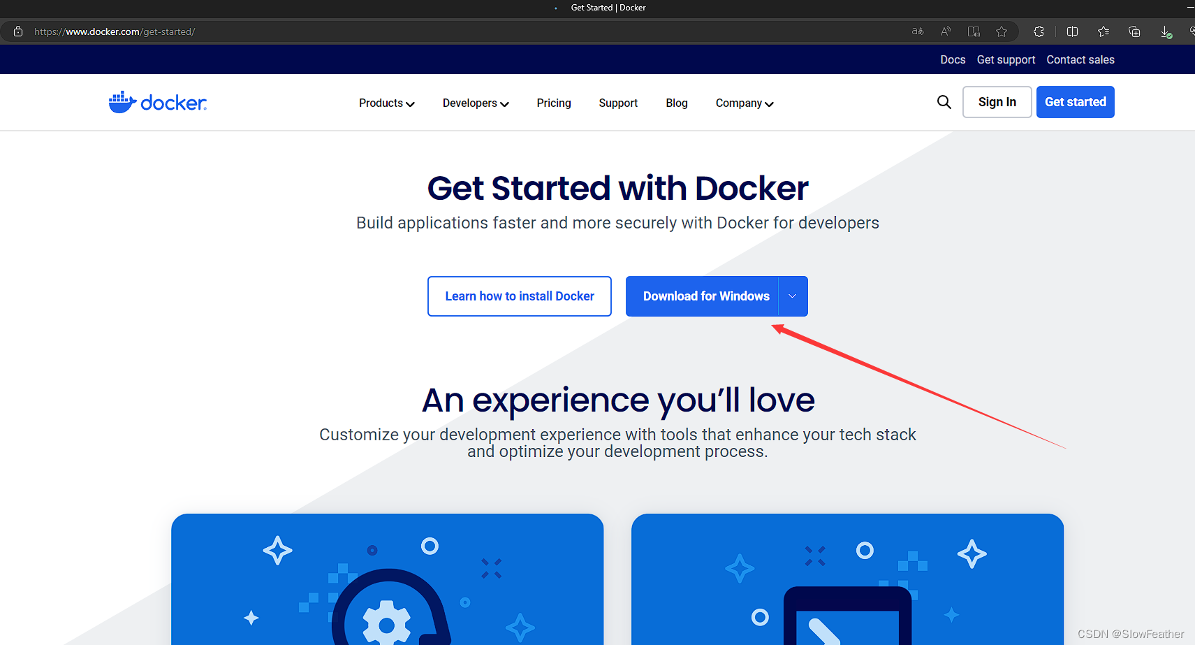Open download platform dropdown arrow
The width and height of the screenshot is (1195, 645).
793,296
